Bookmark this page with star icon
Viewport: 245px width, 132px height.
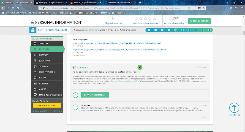(x=204, y=8)
